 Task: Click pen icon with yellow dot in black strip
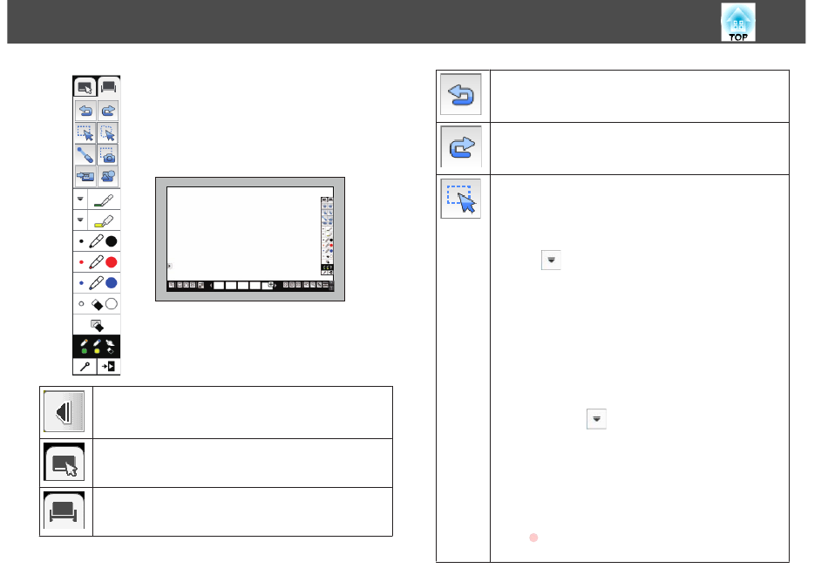[x=97, y=347]
